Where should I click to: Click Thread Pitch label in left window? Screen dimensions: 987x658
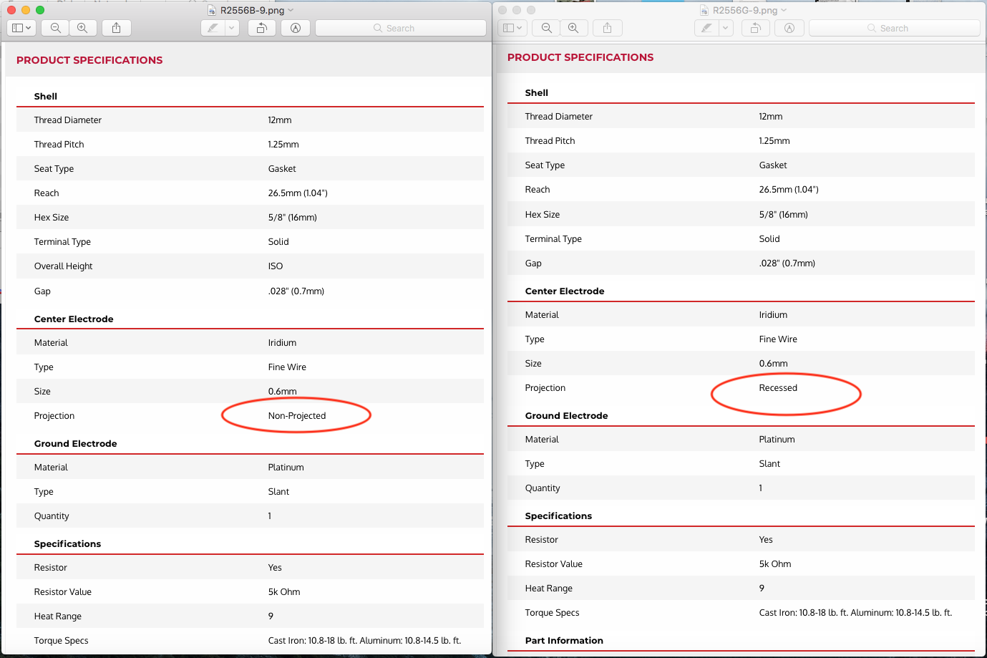59,145
